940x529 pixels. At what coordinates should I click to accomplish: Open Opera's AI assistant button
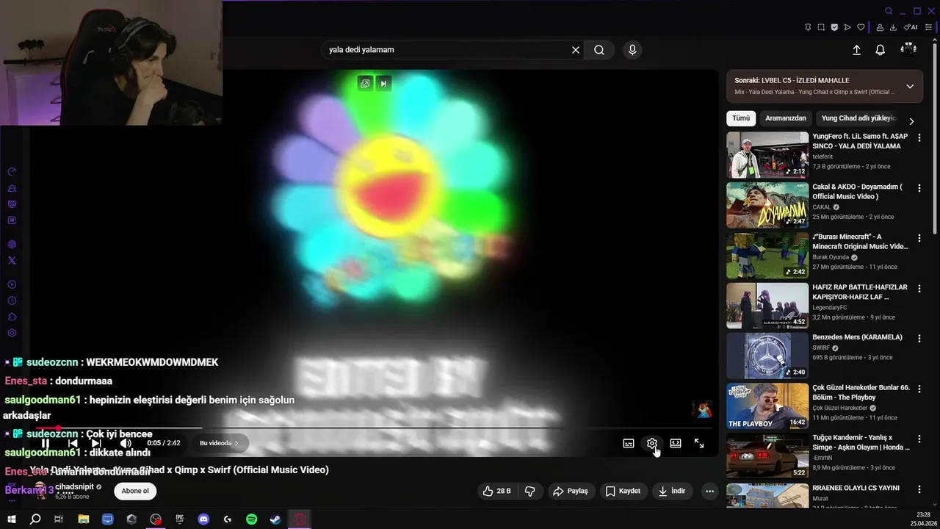[x=911, y=27]
